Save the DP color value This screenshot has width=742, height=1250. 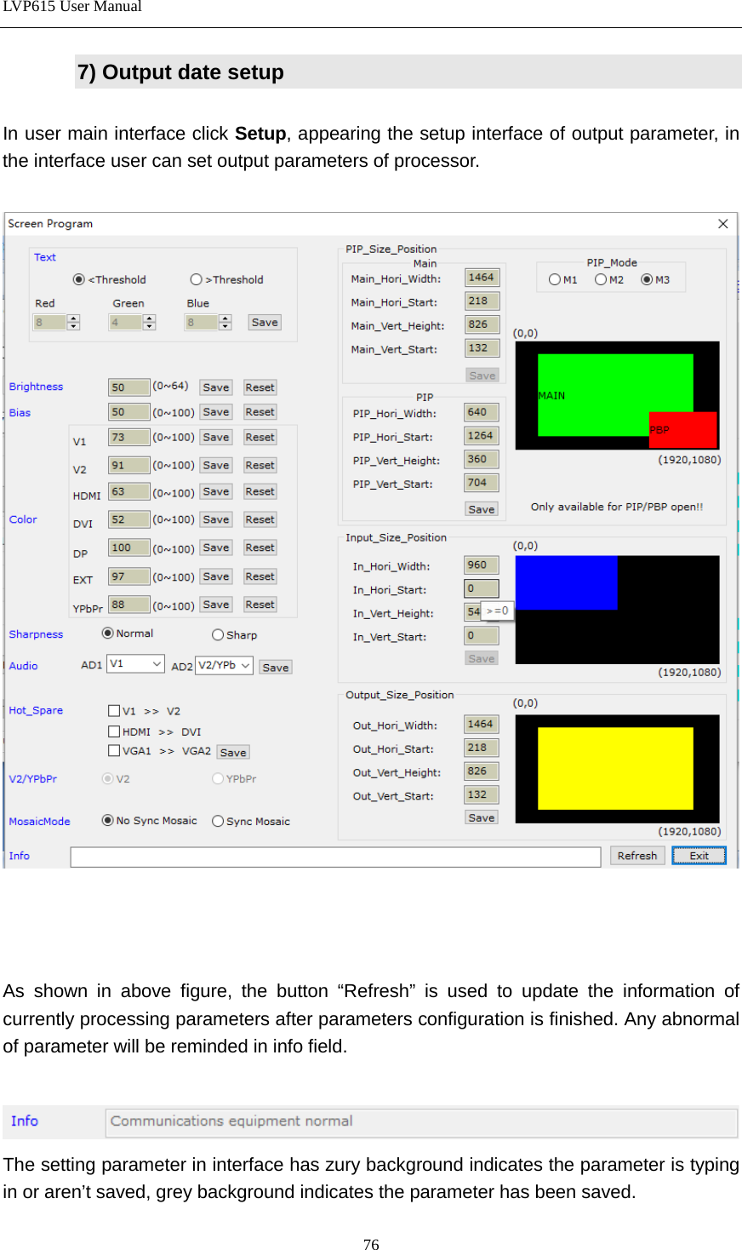point(216,548)
